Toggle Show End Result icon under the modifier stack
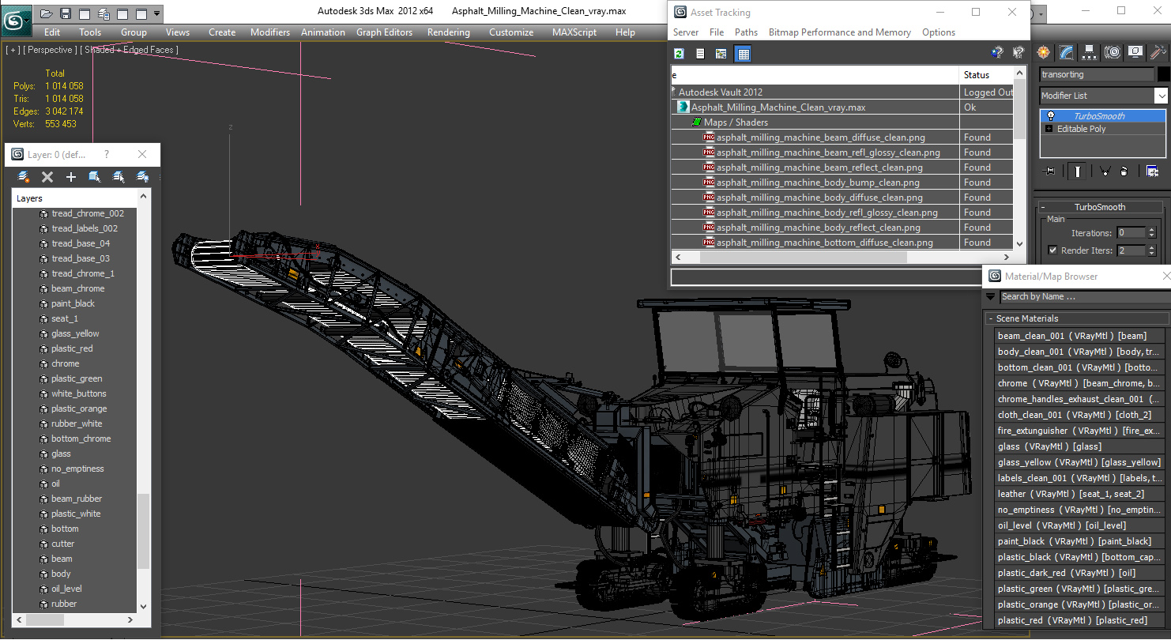Image resolution: width=1171 pixels, height=640 pixels. pos(1075,171)
